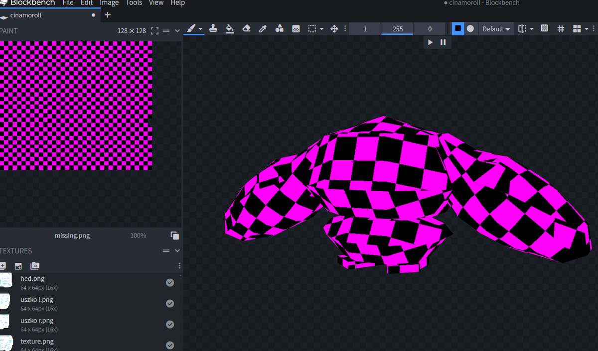Adjust opacity slider showing 255

click(x=397, y=29)
